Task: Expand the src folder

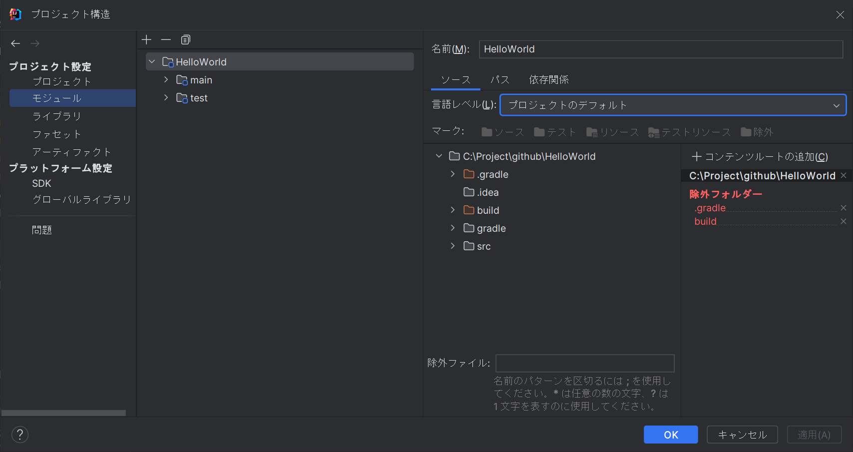Action: tap(452, 246)
